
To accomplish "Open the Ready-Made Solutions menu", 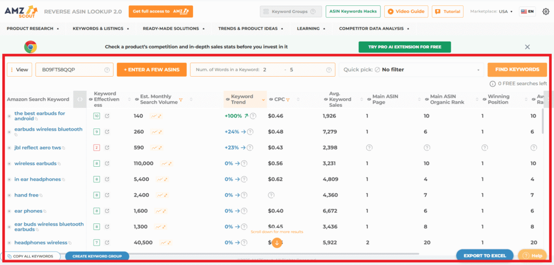I will 174,29.
